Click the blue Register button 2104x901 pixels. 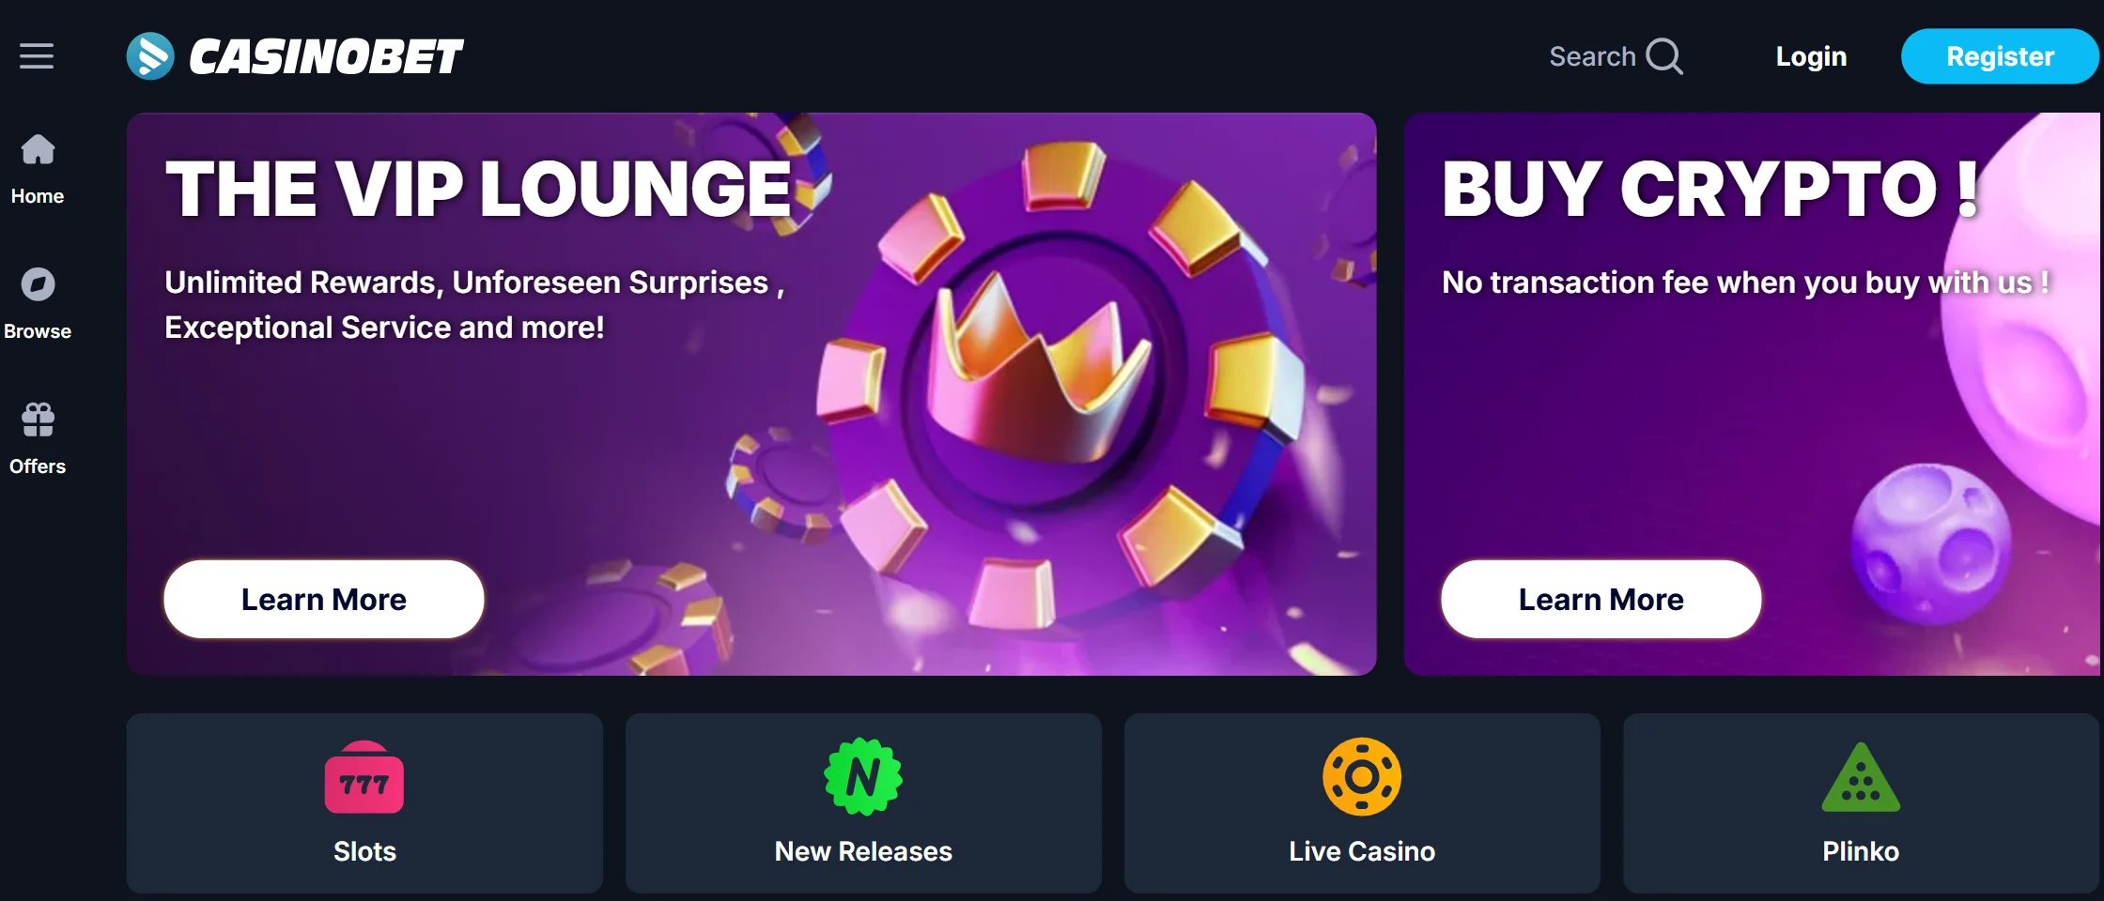(x=2000, y=56)
